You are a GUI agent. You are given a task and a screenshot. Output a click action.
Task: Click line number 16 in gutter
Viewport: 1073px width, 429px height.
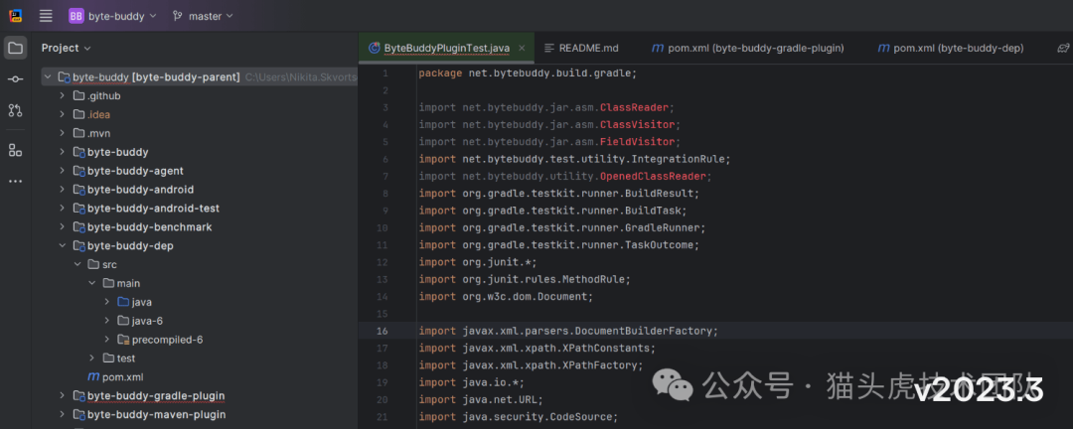pyautogui.click(x=383, y=331)
